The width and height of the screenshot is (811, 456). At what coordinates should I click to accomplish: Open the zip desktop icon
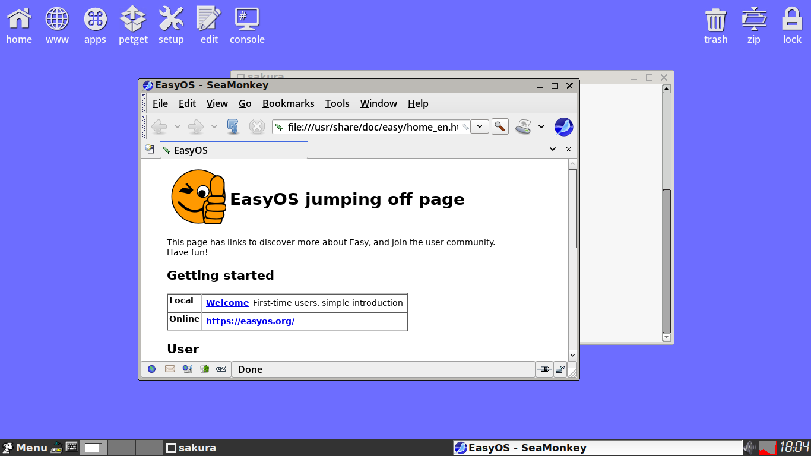click(x=754, y=26)
